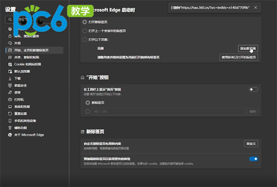
Task: Select 打开以下页面 radio option
Action: coord(84,40)
